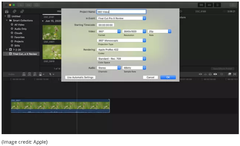Click the 00:00:15:00 timeline ruler mark

(43, 79)
